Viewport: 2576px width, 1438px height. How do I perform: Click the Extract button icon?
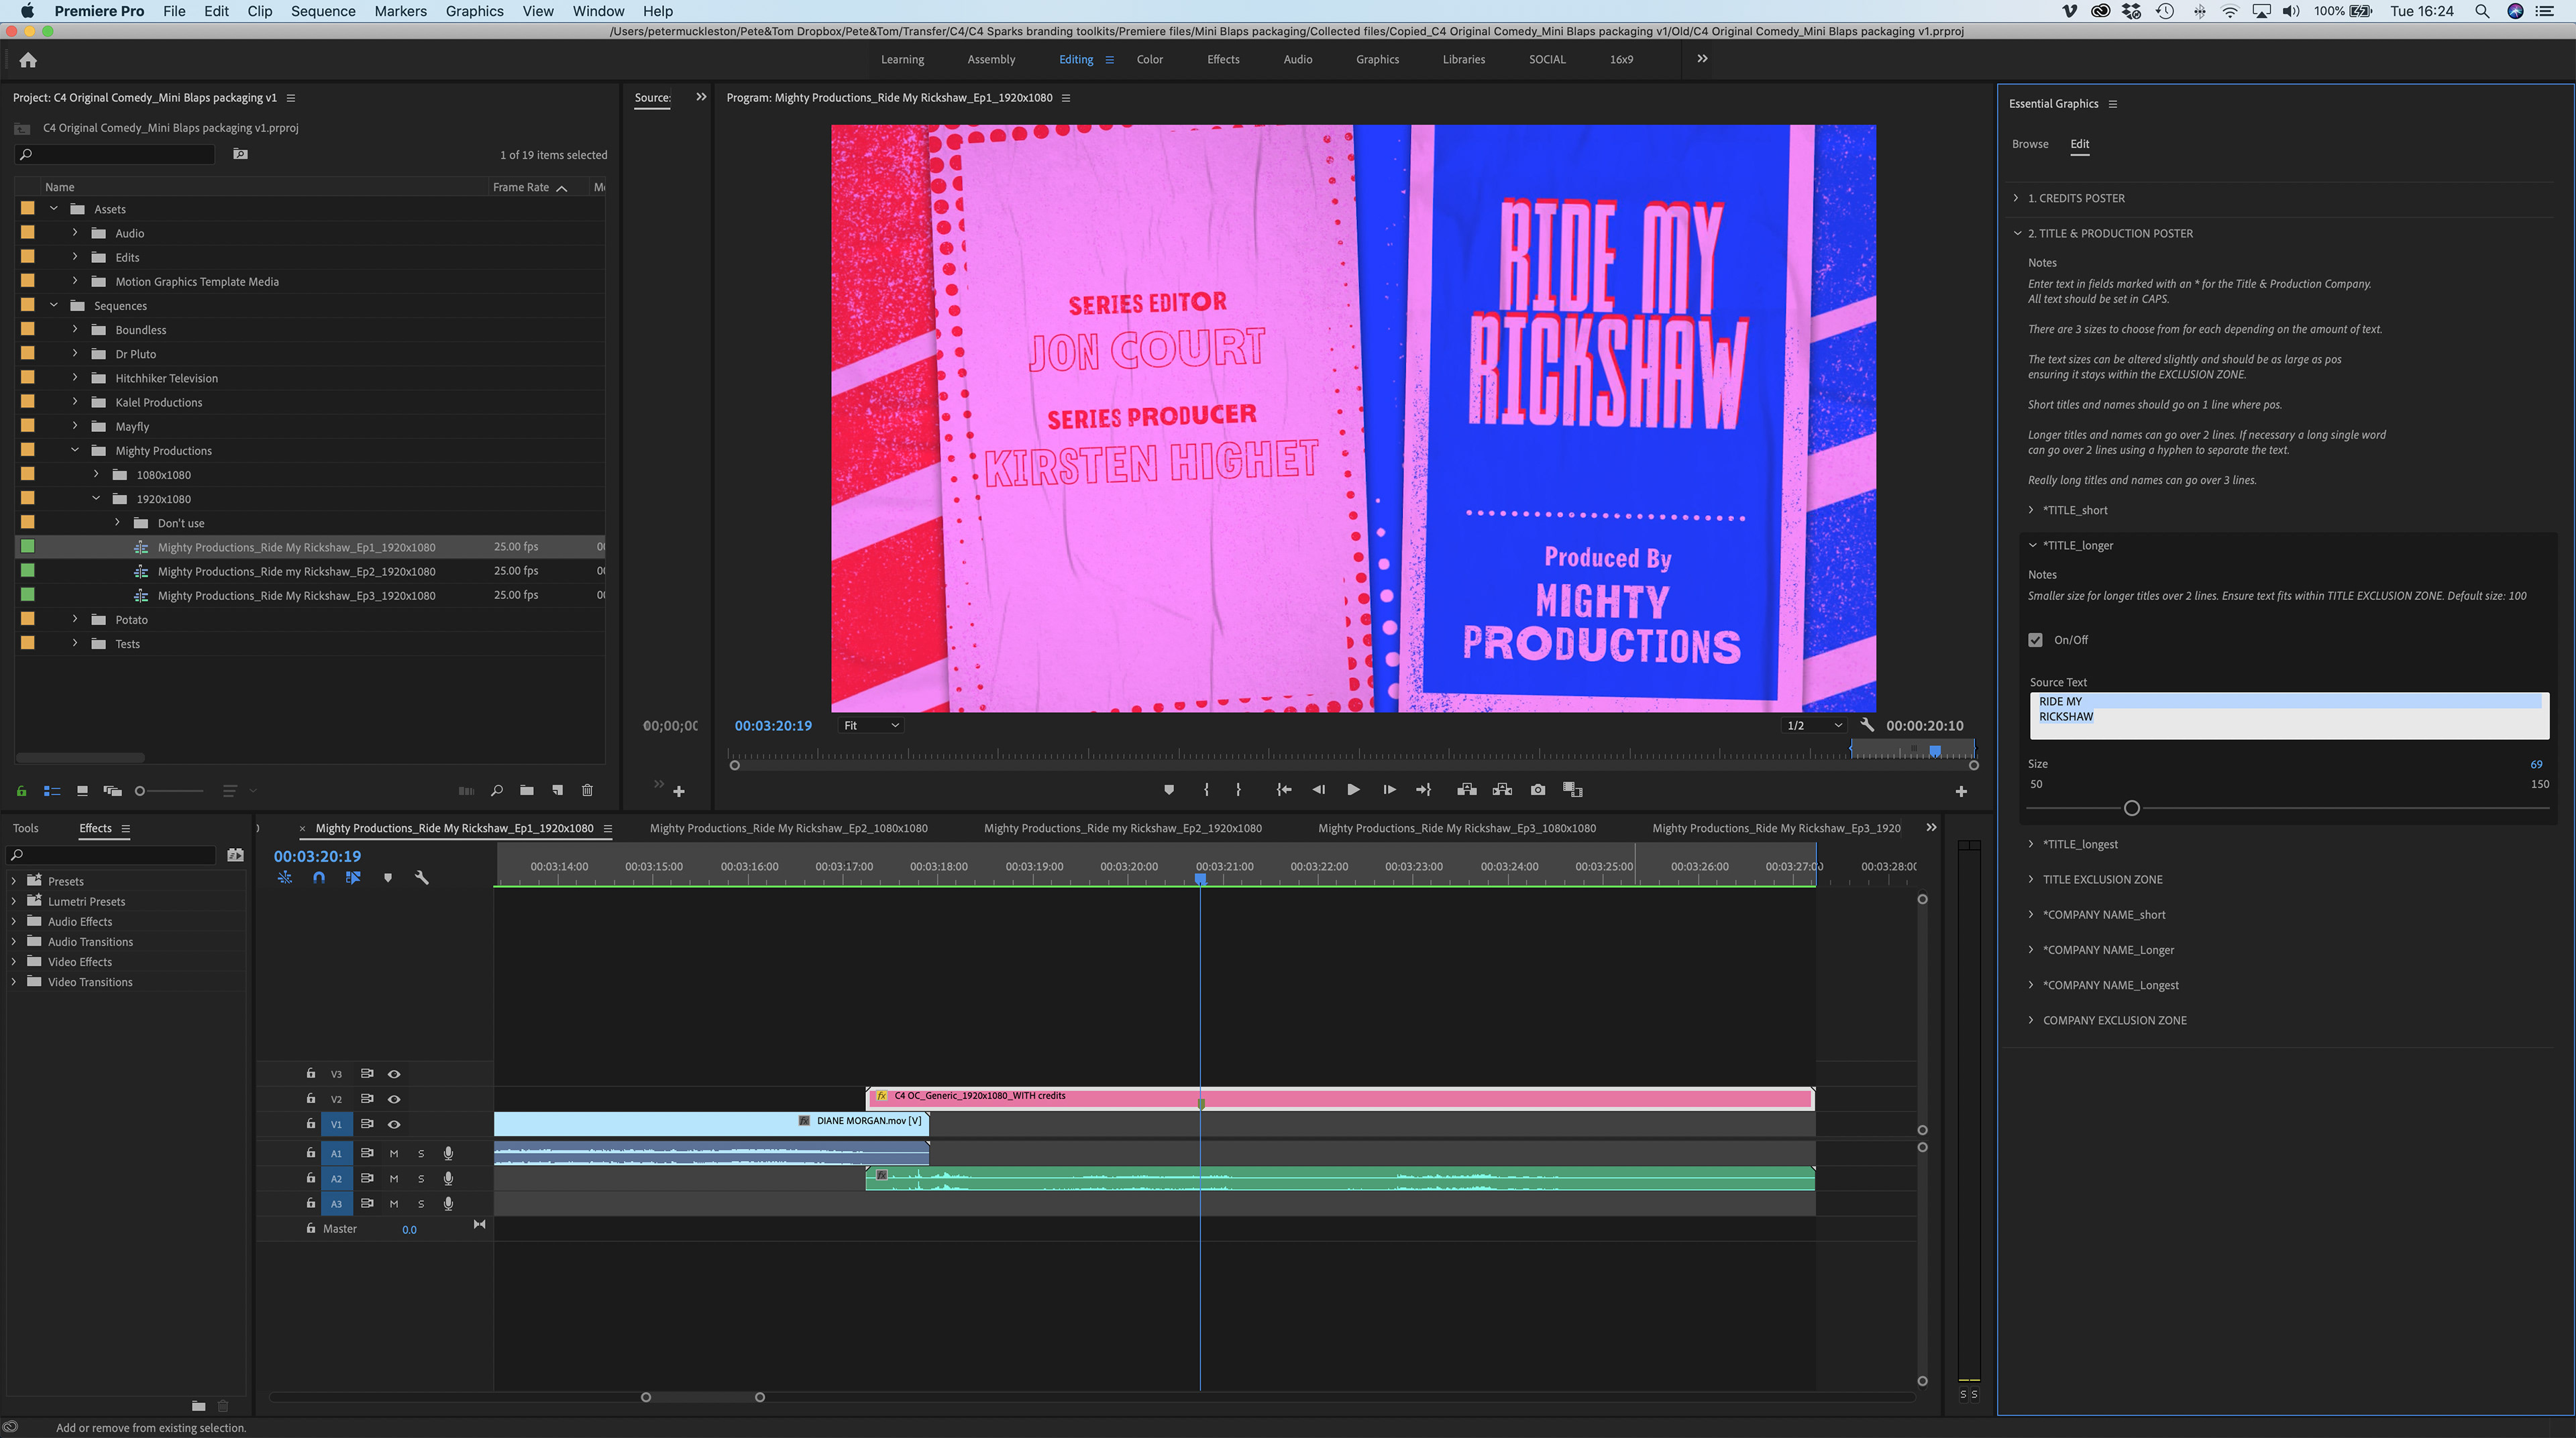coord(1502,790)
